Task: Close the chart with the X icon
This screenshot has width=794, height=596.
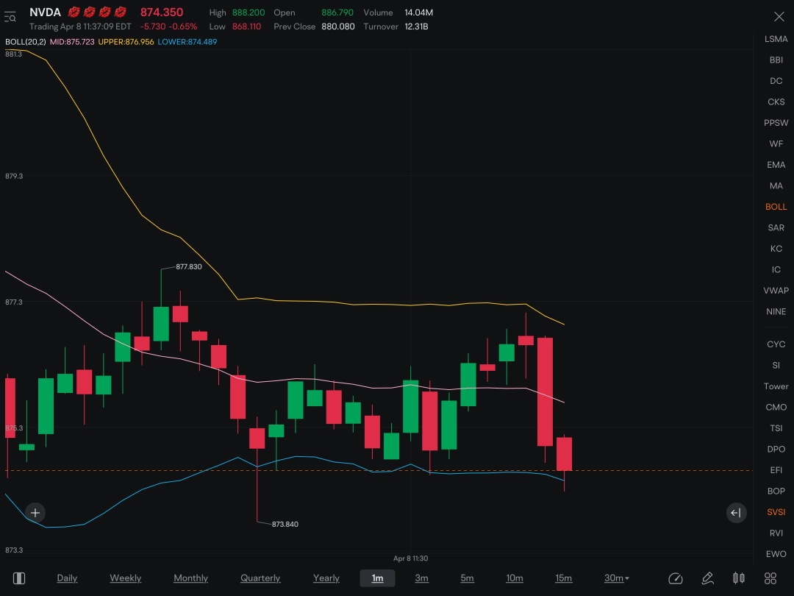Action: tap(779, 17)
